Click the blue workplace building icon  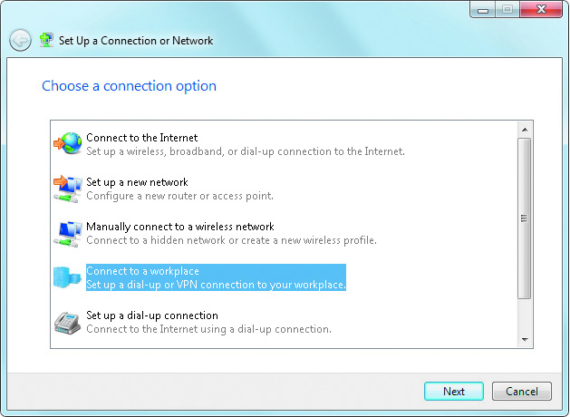pyautogui.click(x=67, y=277)
